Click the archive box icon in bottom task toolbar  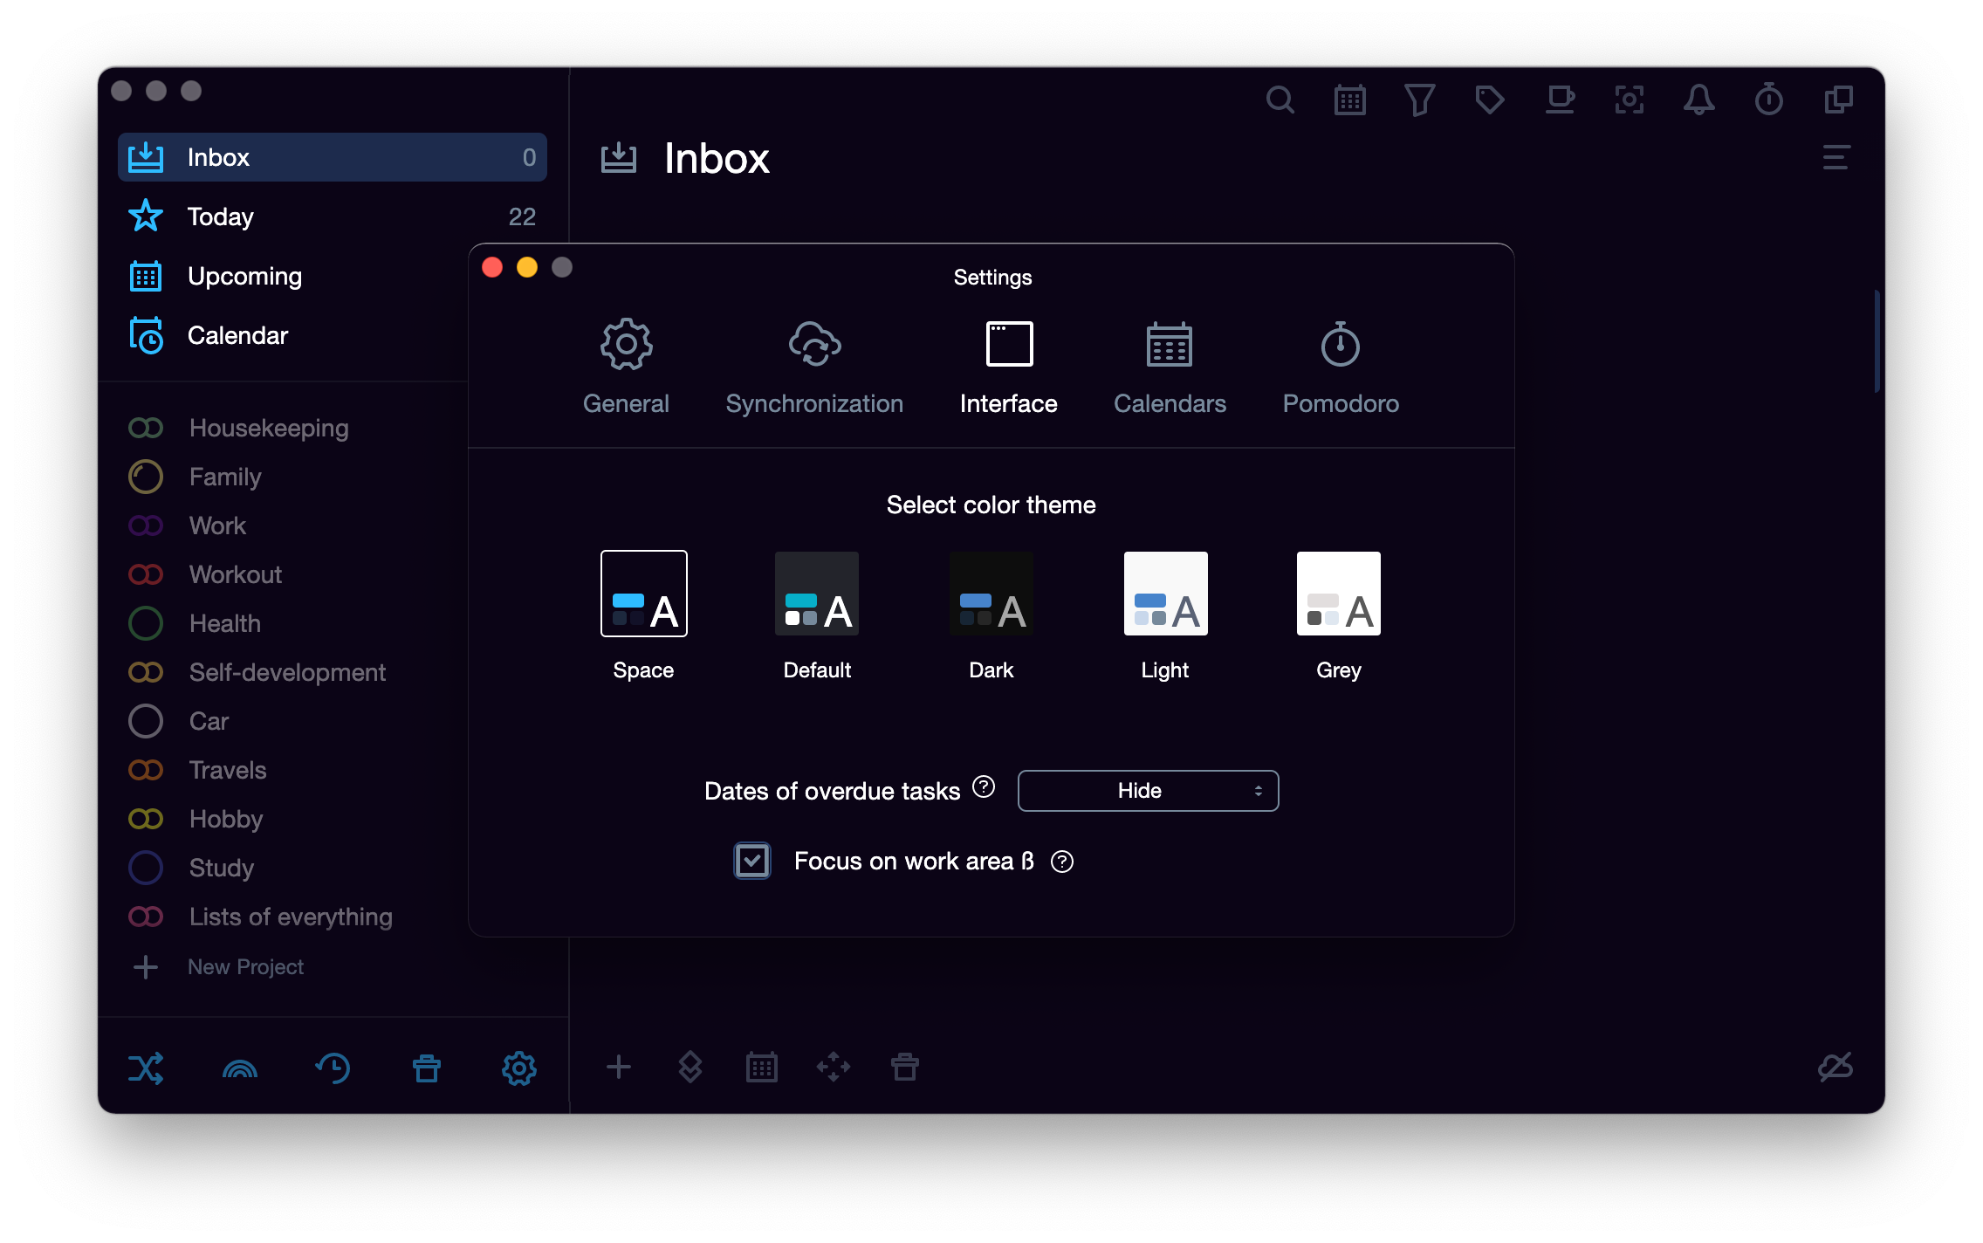tap(905, 1067)
